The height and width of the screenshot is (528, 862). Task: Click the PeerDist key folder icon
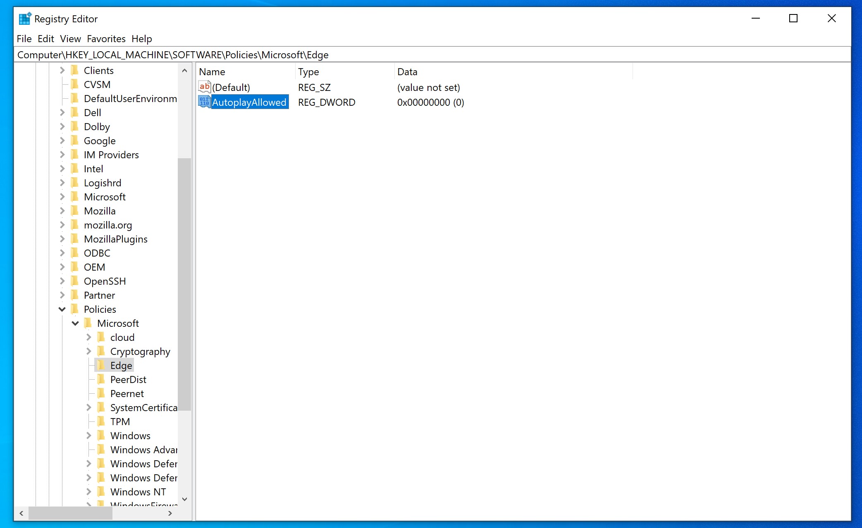pyautogui.click(x=101, y=379)
